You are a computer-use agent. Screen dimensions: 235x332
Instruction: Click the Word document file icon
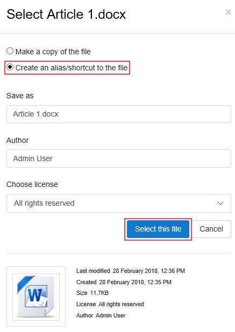pyautogui.click(x=36, y=297)
